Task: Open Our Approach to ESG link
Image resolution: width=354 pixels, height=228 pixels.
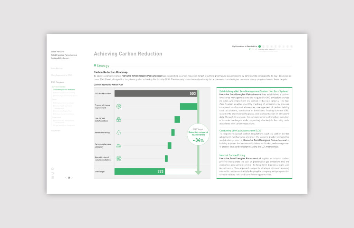Action: pos(61,75)
